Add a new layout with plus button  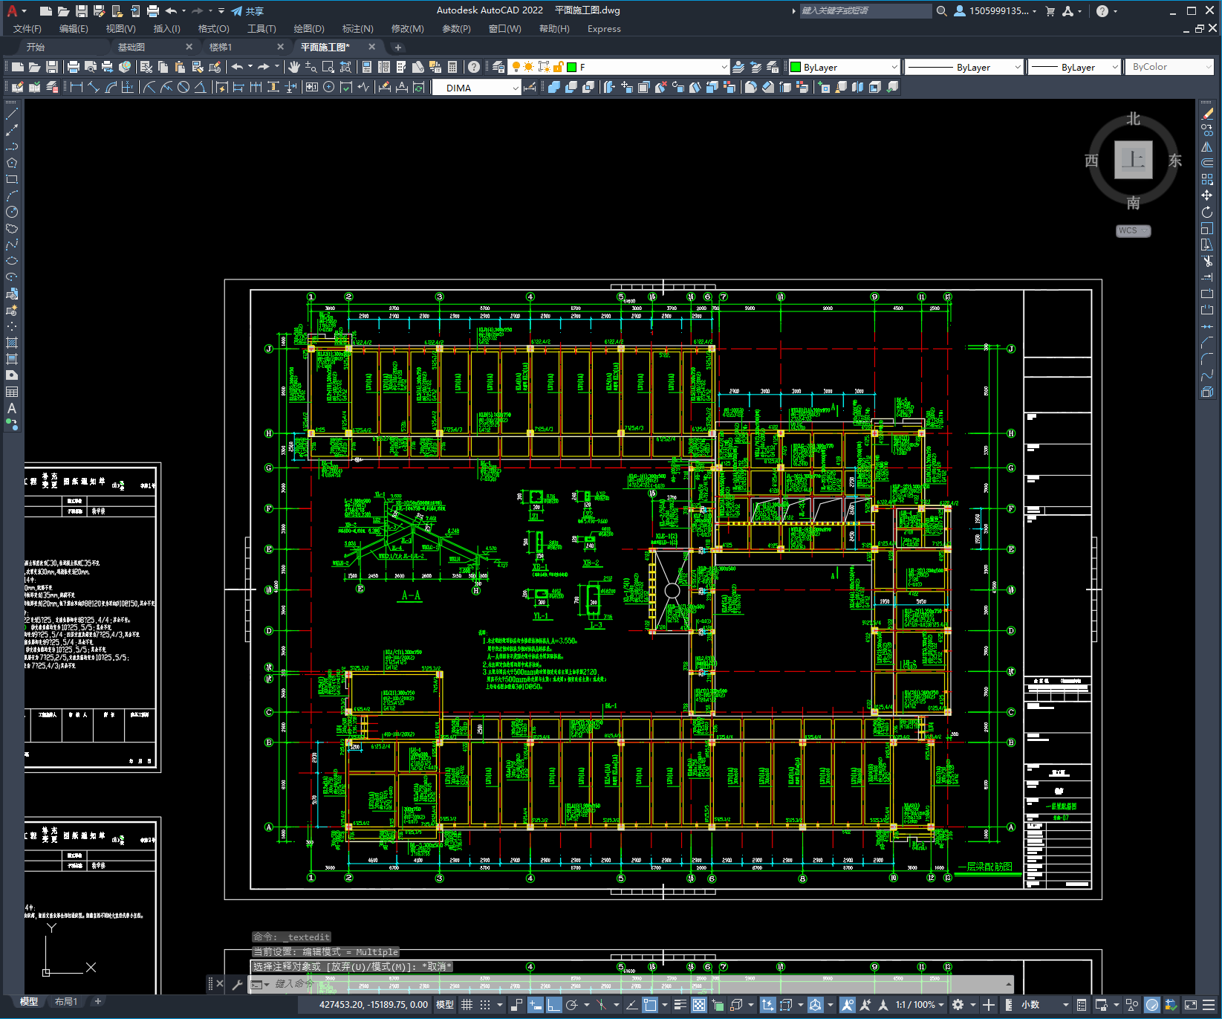97,1002
